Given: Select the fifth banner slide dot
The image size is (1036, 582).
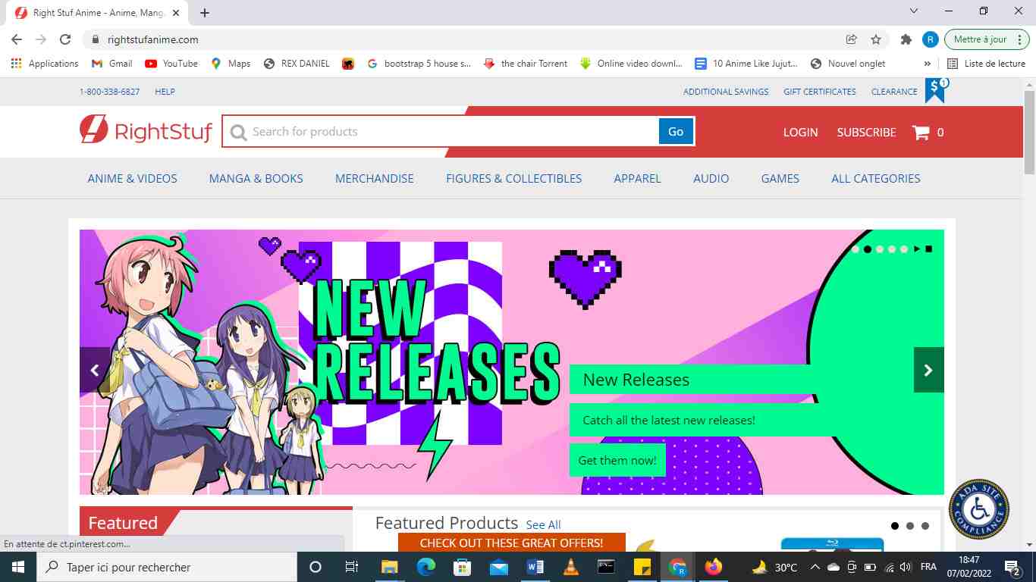Looking at the screenshot, I should (x=904, y=249).
